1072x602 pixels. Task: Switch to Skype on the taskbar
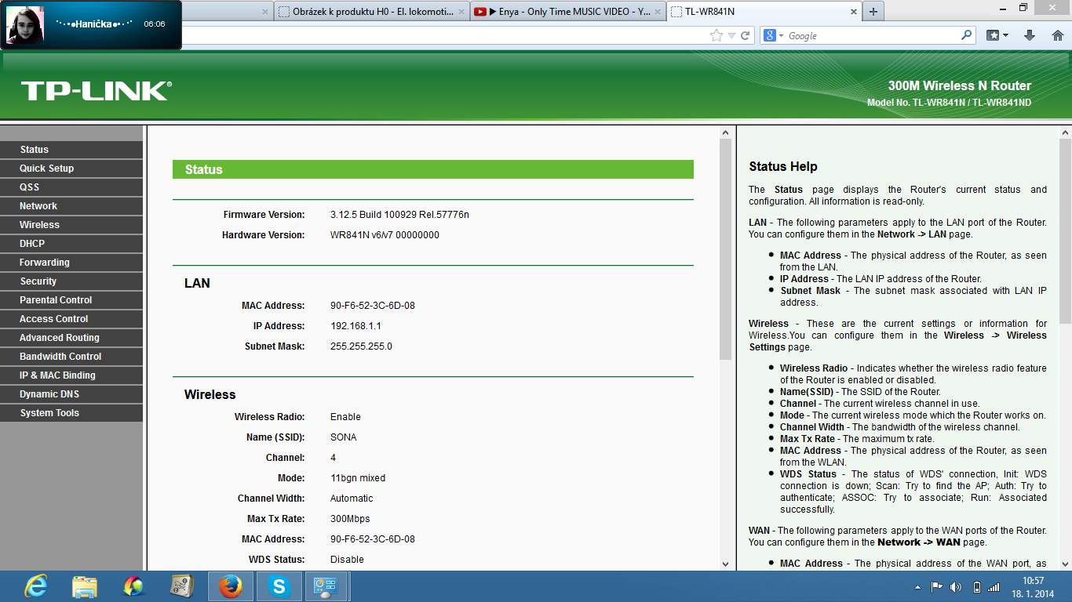click(279, 586)
